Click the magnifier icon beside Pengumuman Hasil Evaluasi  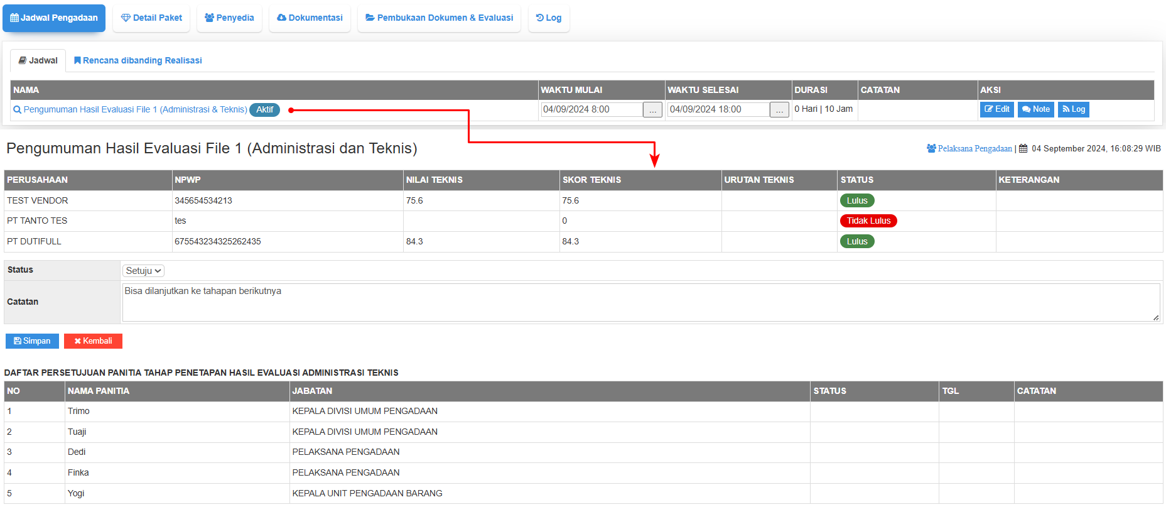(17, 110)
